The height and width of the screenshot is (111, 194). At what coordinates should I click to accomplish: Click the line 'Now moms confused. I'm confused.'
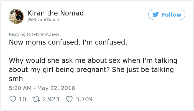(68, 42)
